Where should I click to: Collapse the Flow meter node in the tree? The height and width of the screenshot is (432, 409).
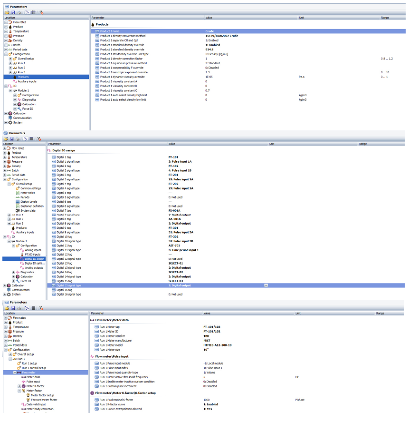15,373
